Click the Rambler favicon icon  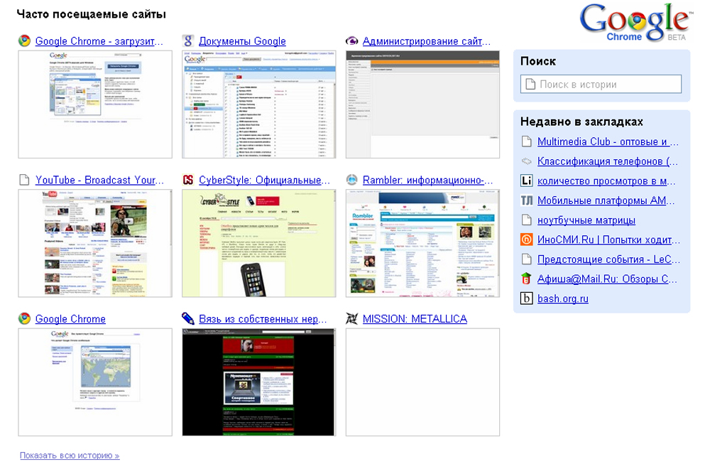pos(352,180)
